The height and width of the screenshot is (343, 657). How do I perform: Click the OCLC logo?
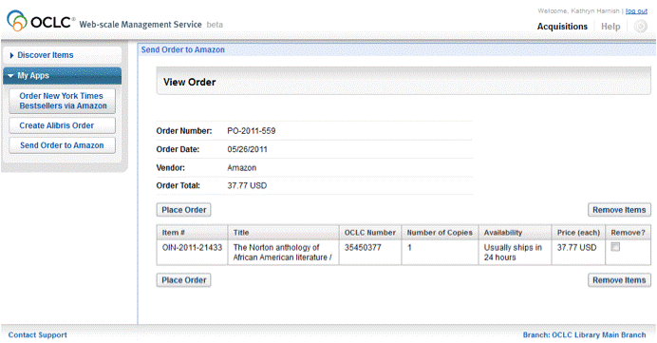coord(41,21)
